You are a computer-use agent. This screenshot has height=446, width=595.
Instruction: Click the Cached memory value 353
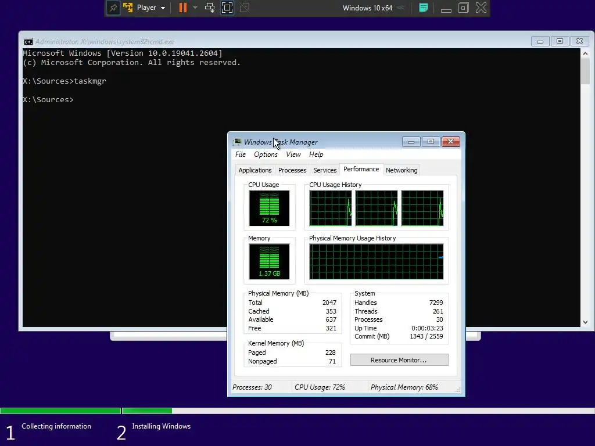(331, 311)
